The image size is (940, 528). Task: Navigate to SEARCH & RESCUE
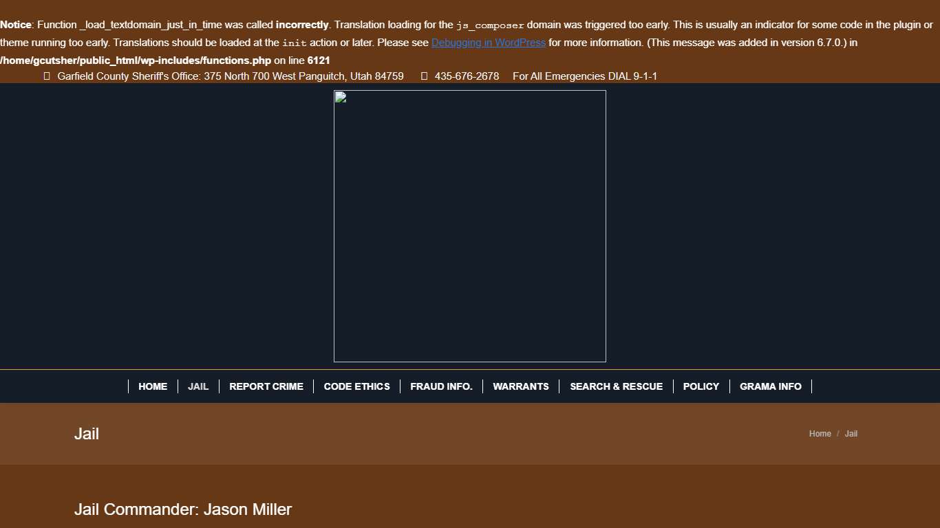(x=616, y=386)
